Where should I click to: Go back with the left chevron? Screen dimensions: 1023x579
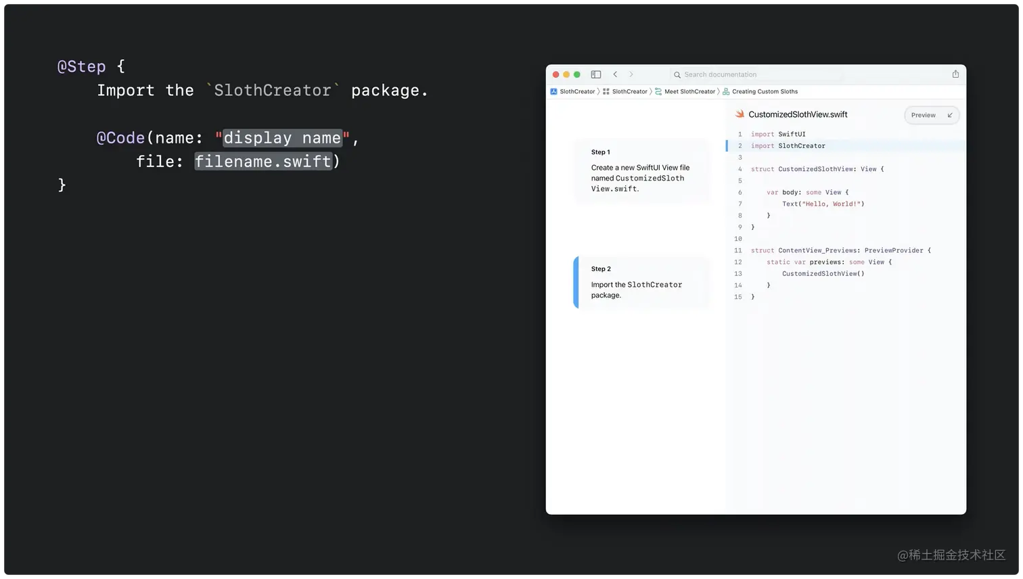click(615, 74)
